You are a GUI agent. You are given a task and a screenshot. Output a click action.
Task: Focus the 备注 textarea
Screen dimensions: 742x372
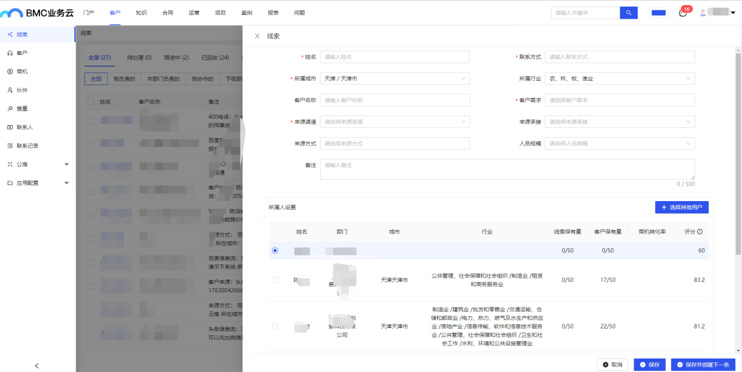point(507,169)
